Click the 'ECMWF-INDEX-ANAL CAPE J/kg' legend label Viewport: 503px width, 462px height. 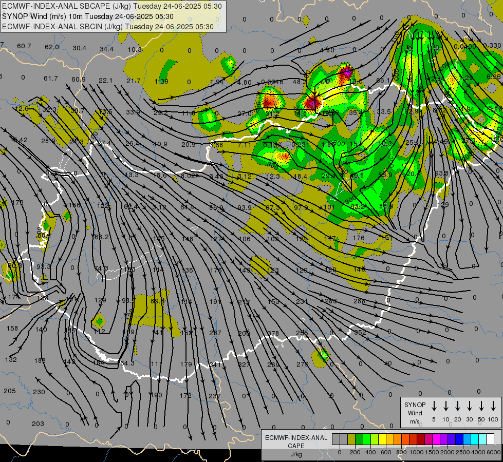click(x=296, y=446)
